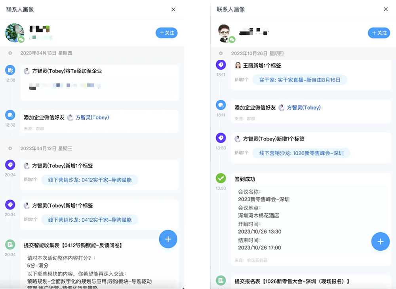The height and width of the screenshot is (289, 396).
Task: Open the tag 实干家: 实干家直播-新自由8月16日
Action: [x=299, y=80]
